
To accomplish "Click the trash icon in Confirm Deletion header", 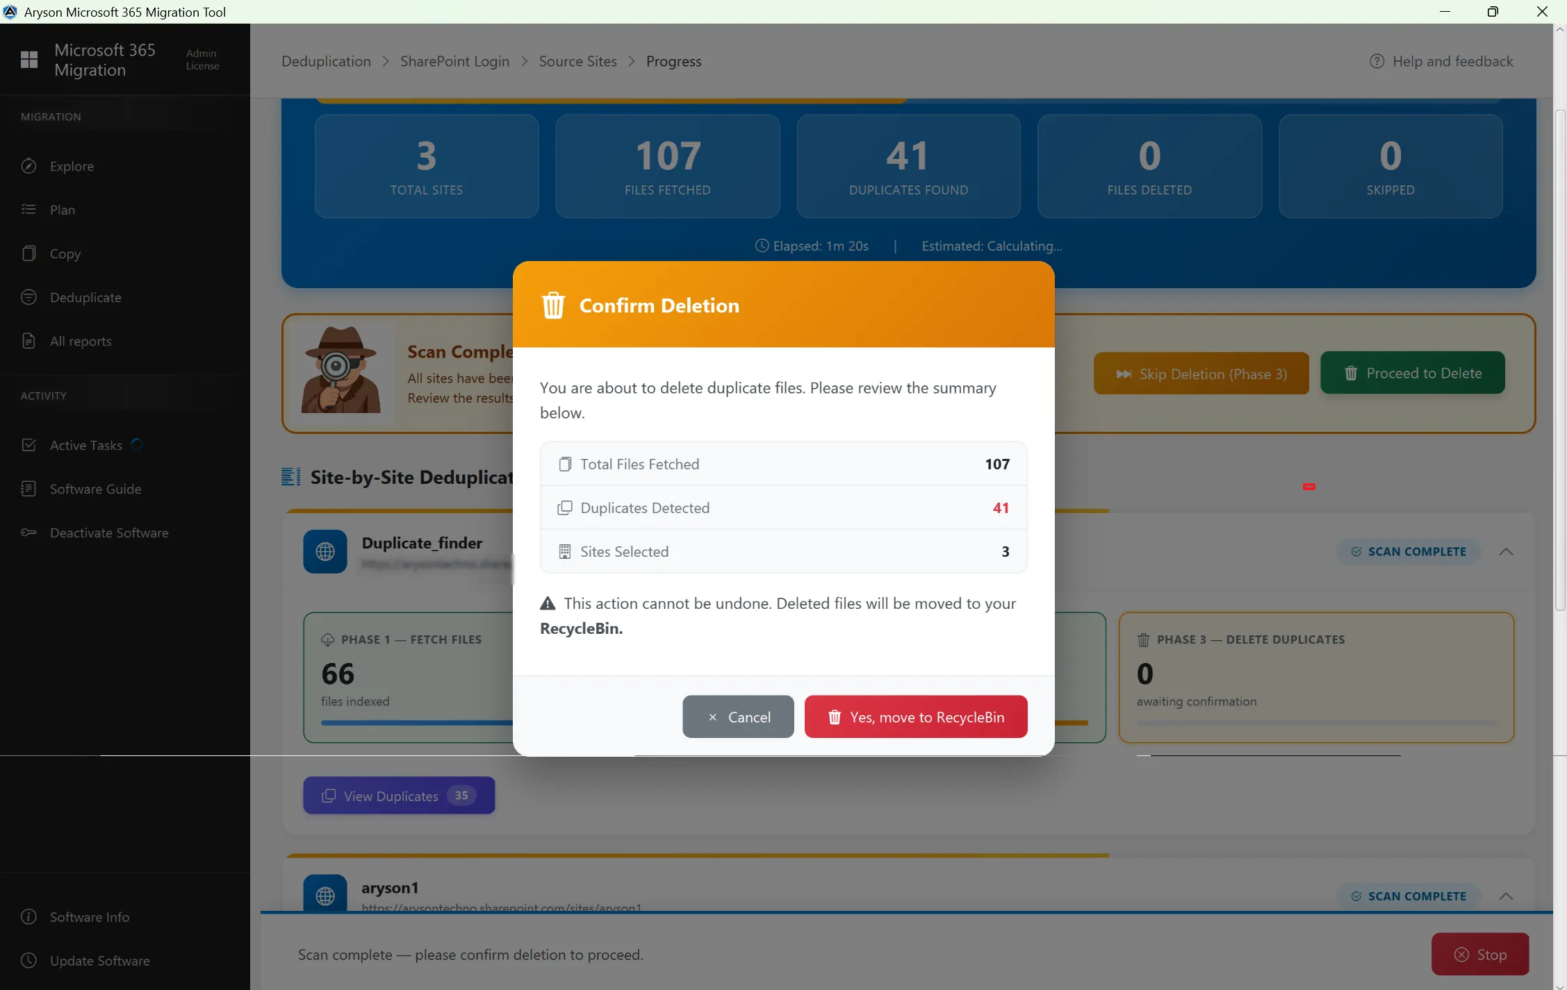I will 552,305.
